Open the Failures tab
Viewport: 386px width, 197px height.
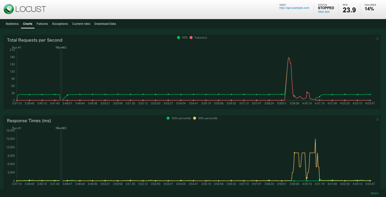(x=42, y=24)
